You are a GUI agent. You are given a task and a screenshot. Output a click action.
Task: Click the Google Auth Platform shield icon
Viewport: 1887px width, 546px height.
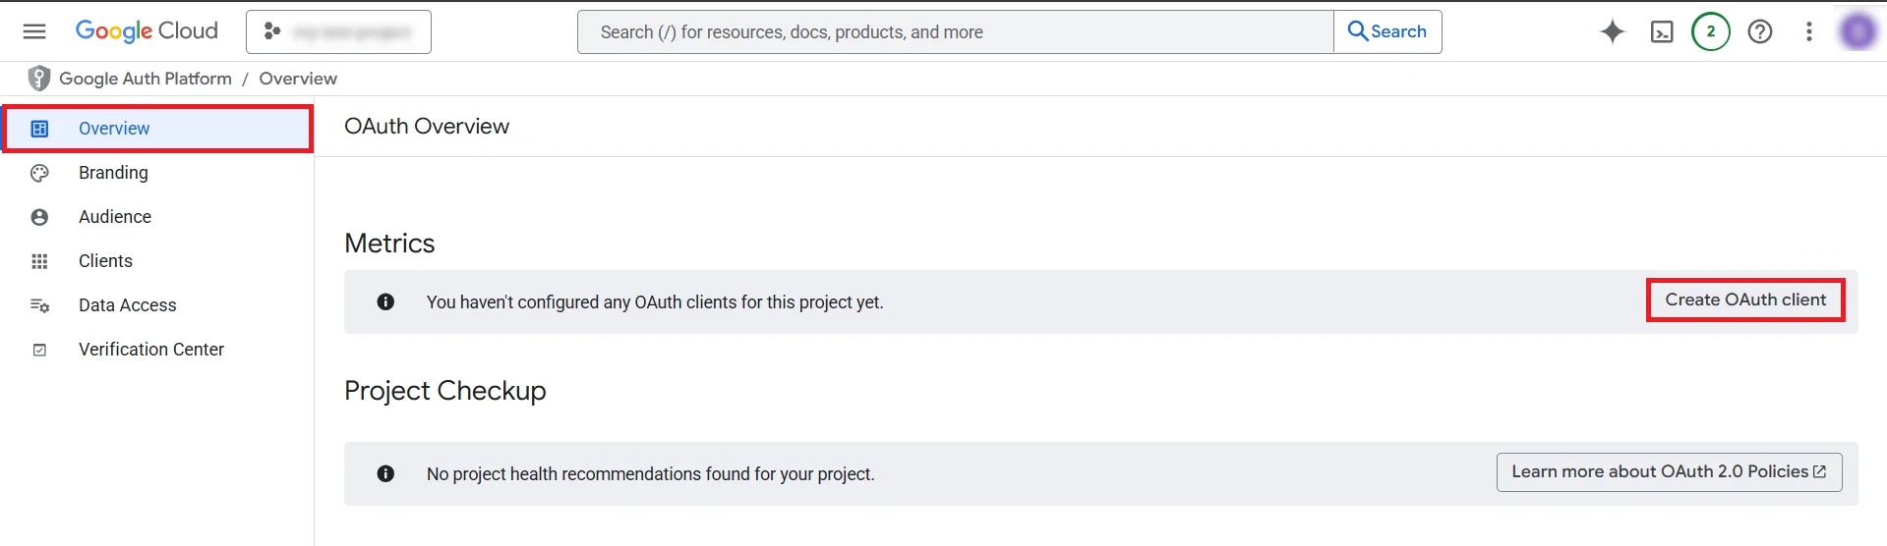(x=39, y=79)
